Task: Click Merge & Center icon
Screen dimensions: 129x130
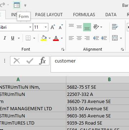Action: [115, 38]
